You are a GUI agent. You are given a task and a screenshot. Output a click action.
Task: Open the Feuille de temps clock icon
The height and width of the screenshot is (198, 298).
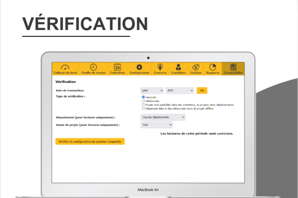tap(93, 67)
